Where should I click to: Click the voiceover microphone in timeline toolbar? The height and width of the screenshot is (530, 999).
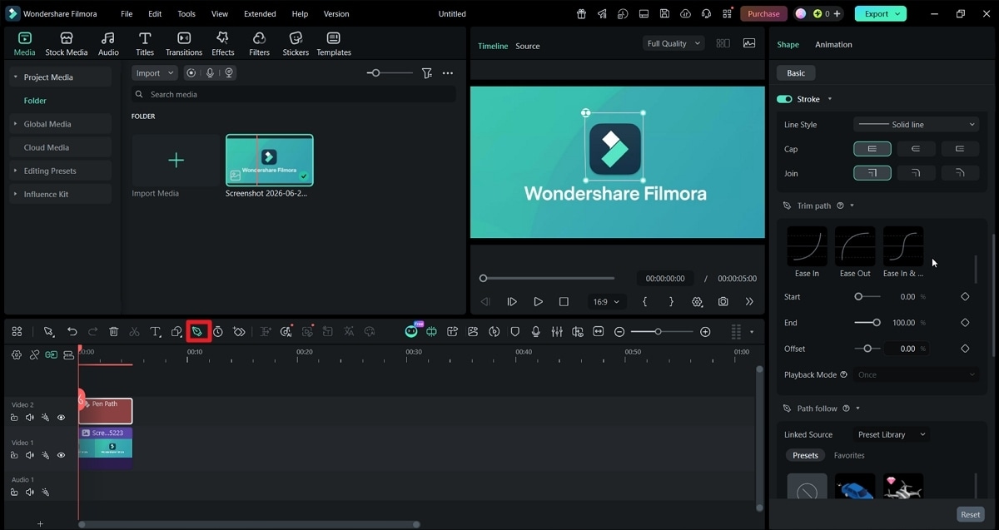pos(535,332)
